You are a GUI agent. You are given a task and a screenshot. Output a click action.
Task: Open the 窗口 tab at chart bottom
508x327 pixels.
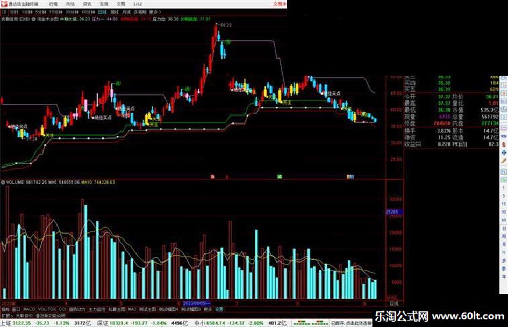(x=16, y=309)
